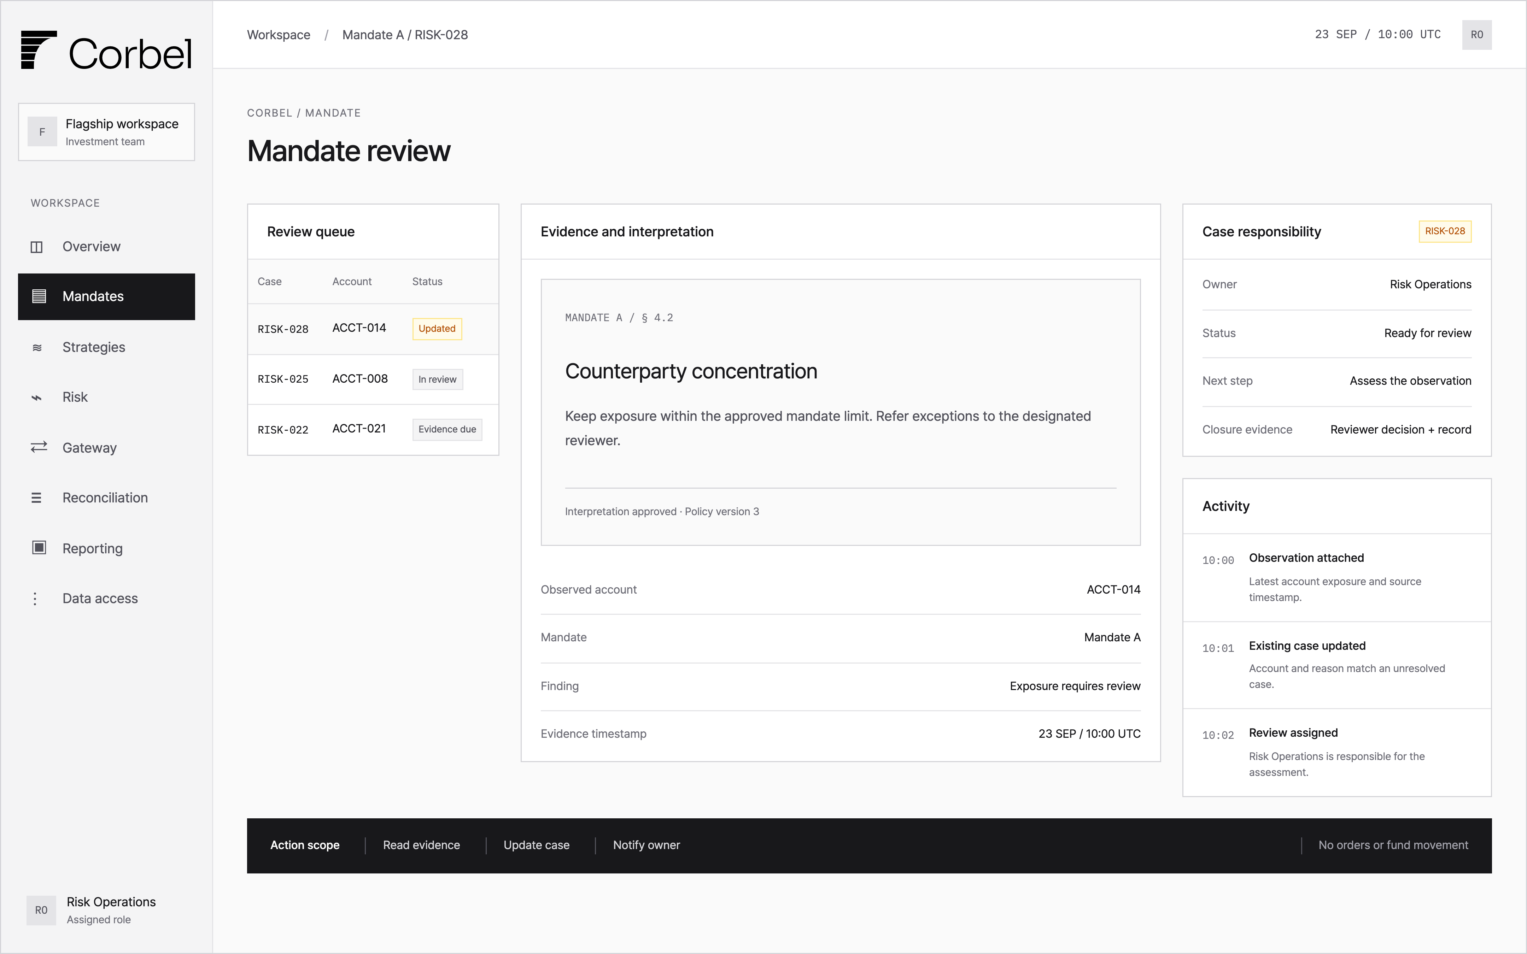1527x954 pixels.
Task: Open Flagship workspace switcher
Action: [107, 132]
